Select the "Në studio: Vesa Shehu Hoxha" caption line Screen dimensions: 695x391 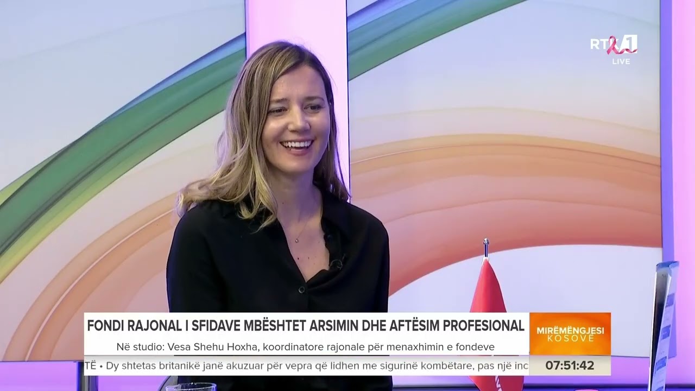[306, 346]
